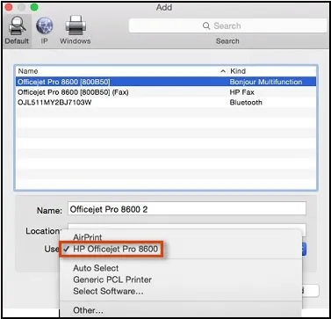The image size is (331, 319).
Task: Sort the list by Name column
Action: click(28, 71)
